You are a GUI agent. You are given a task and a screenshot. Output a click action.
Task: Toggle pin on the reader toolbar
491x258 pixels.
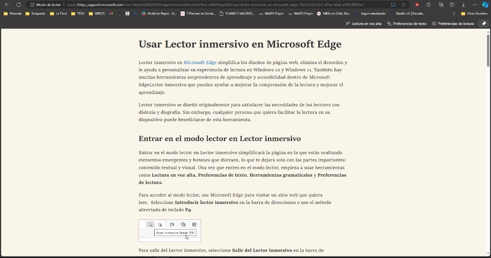pos(484,23)
